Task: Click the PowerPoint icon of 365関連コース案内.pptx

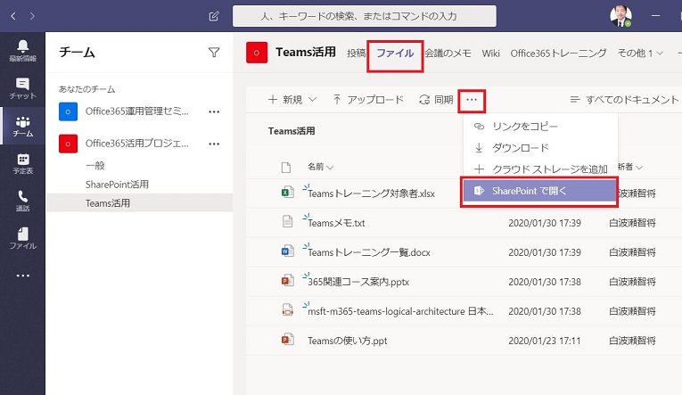Action: (287, 281)
